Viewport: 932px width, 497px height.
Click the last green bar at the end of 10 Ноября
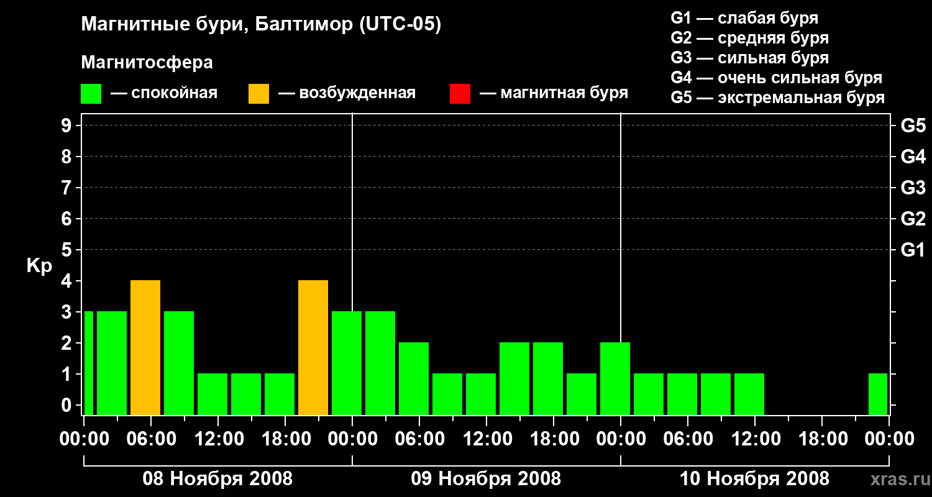[878, 394]
